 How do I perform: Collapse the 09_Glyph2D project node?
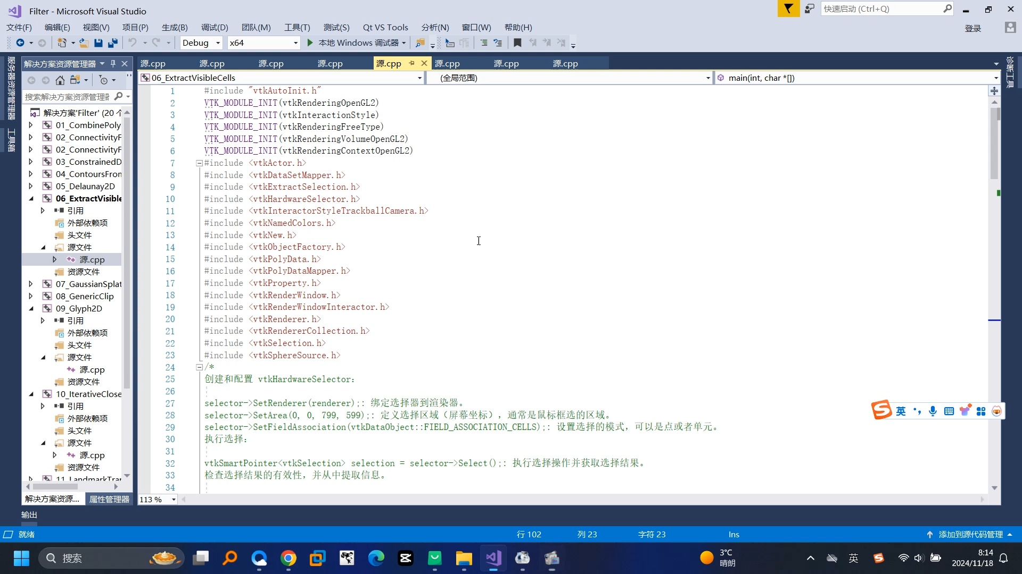coord(30,309)
